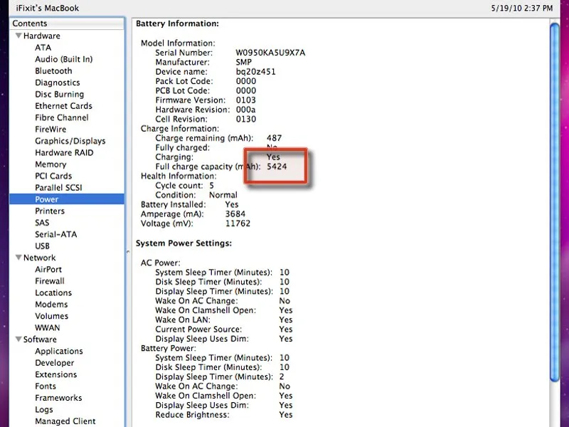569x427 pixels.
Task: Select Power in the Contents list
Action: tap(47, 200)
